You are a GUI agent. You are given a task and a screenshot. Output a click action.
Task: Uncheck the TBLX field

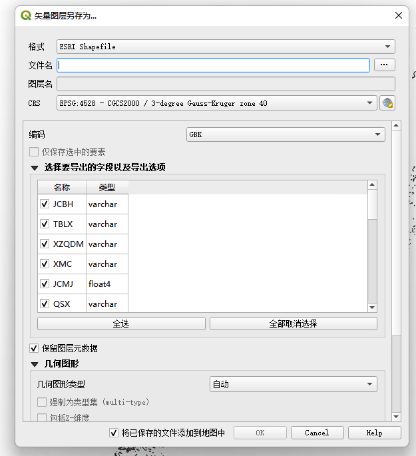point(45,224)
